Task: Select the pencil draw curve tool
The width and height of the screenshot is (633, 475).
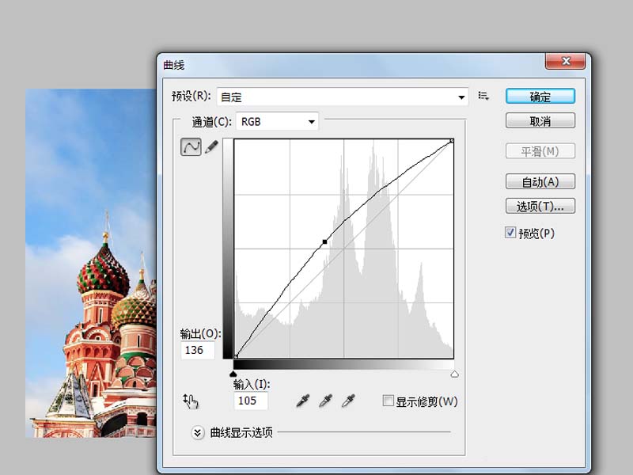Action: pos(211,146)
